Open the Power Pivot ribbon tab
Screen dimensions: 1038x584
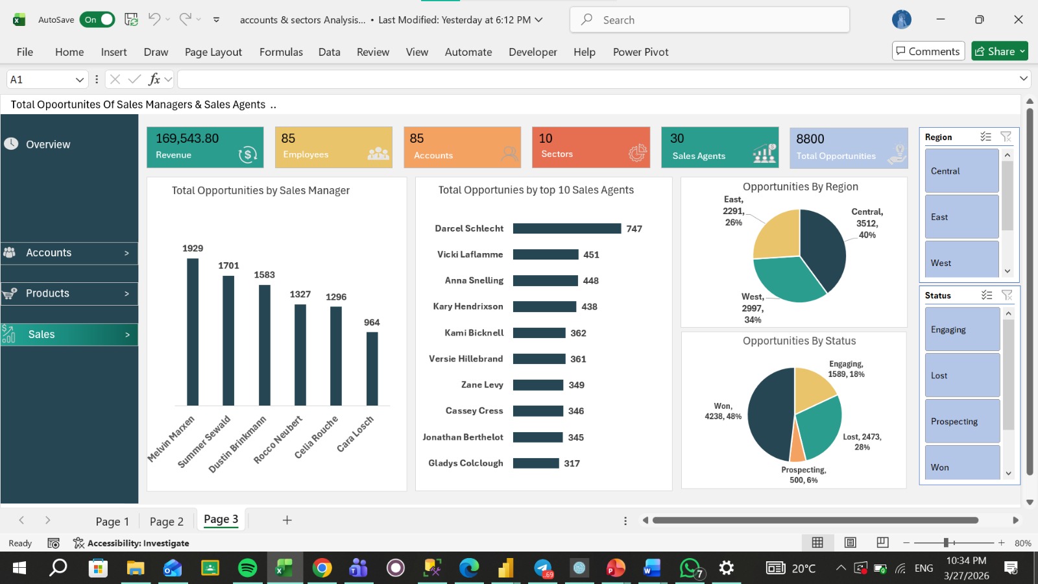tap(640, 52)
